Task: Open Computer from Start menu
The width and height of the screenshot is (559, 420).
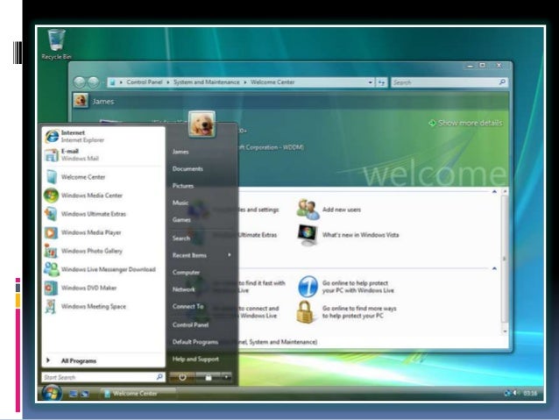Action: pyautogui.click(x=186, y=273)
